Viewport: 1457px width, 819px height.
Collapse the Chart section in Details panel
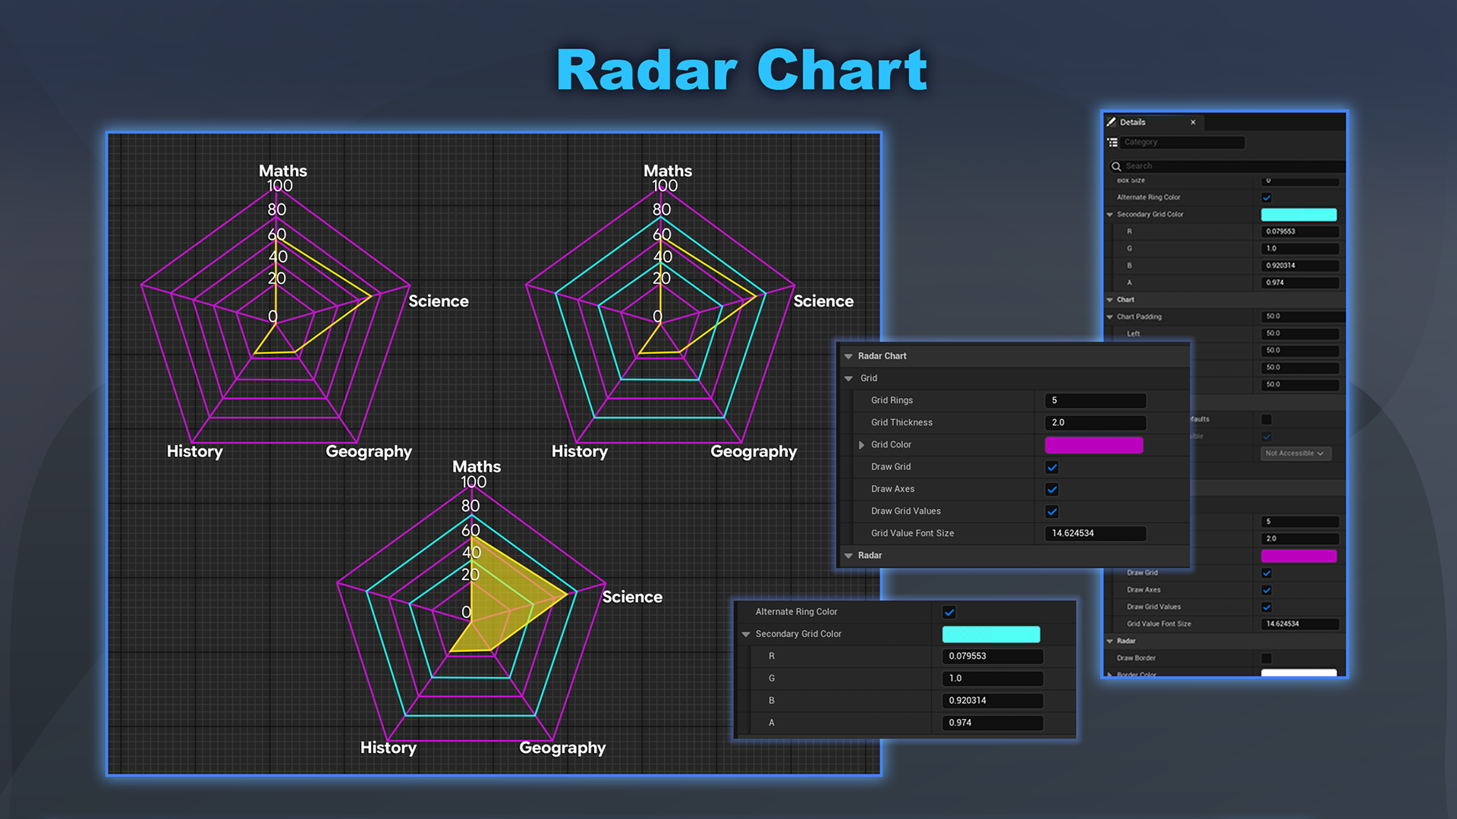(x=1109, y=300)
